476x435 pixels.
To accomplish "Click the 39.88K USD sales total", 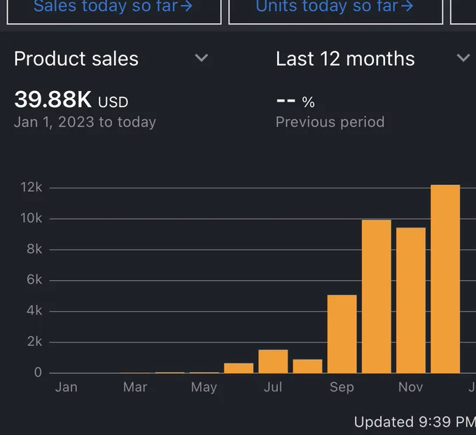I will pos(71,99).
